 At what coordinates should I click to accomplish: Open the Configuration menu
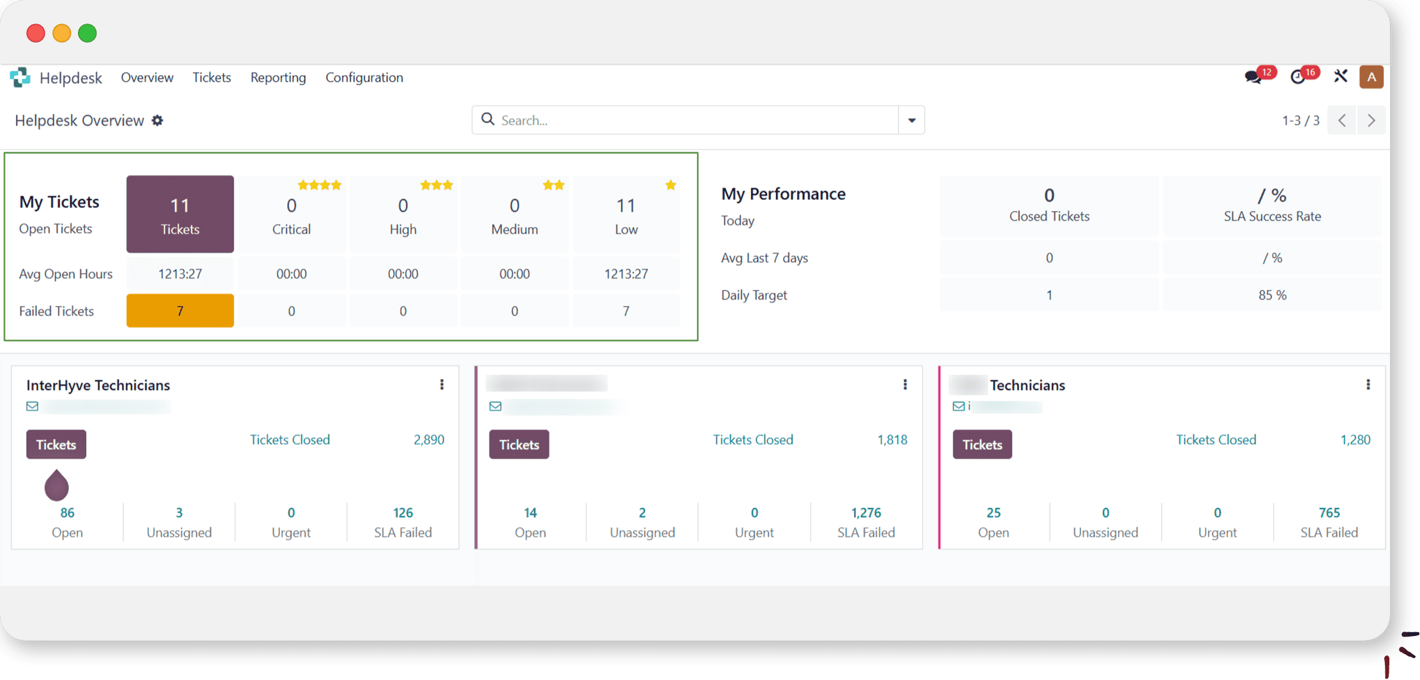(x=364, y=78)
